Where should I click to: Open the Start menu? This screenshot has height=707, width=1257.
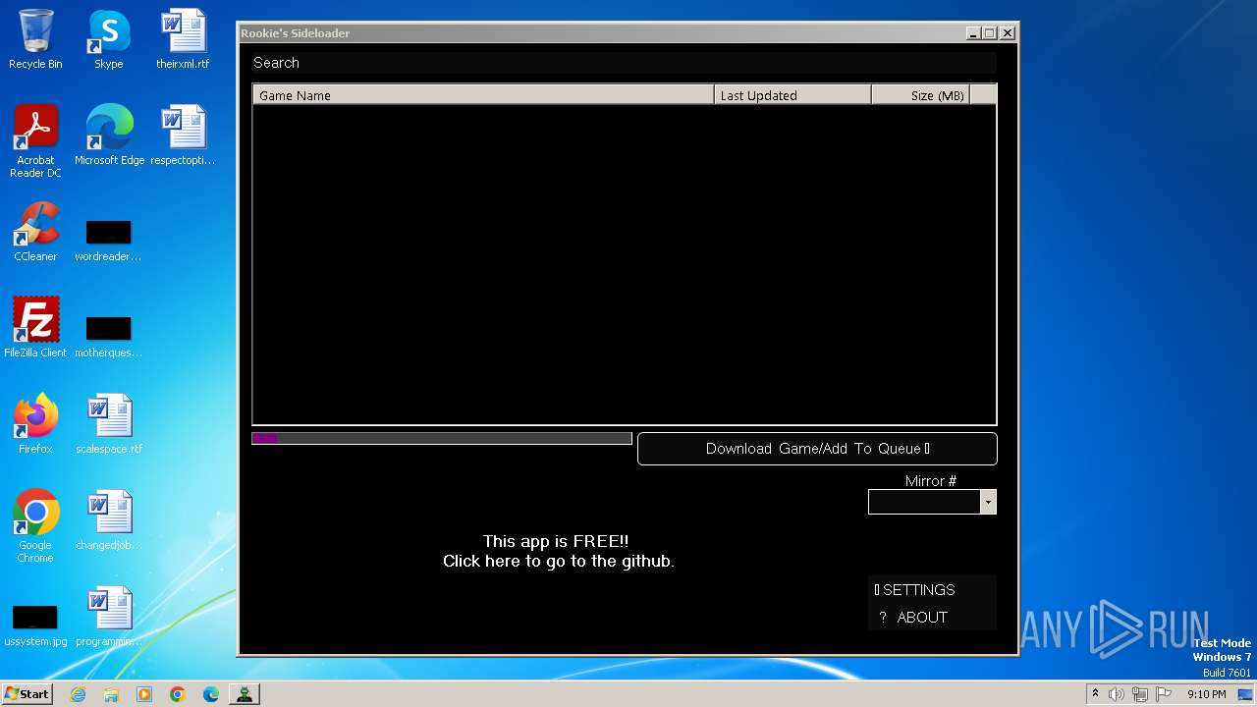click(x=27, y=693)
